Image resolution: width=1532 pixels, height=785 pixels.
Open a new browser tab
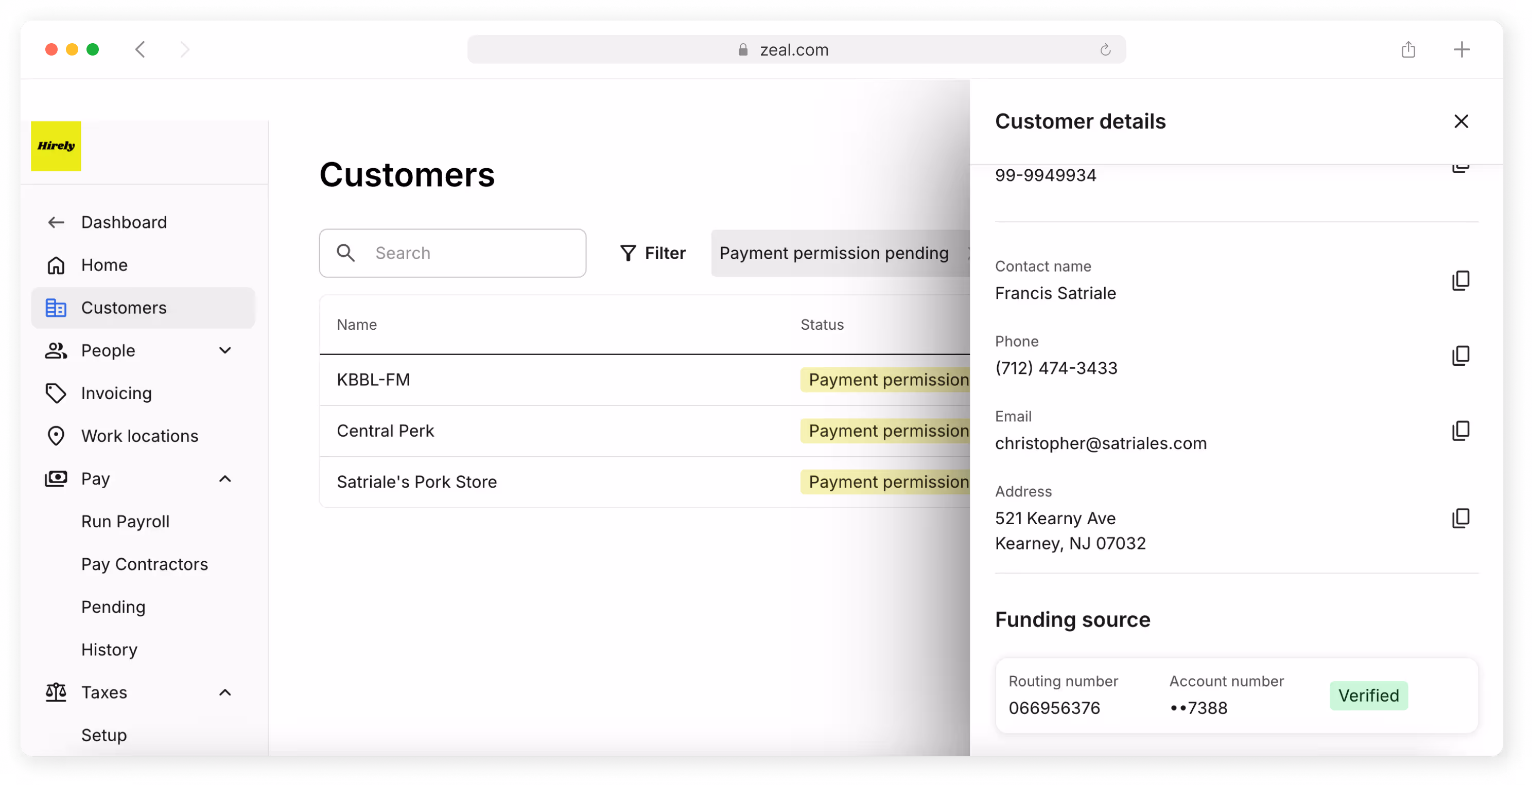[x=1461, y=49]
